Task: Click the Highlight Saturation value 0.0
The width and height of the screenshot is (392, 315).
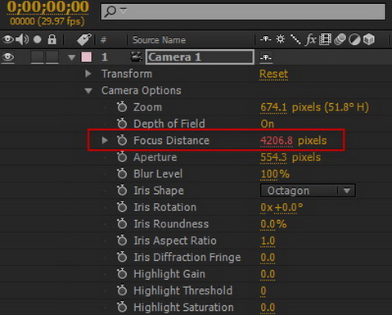Action: coord(268,308)
